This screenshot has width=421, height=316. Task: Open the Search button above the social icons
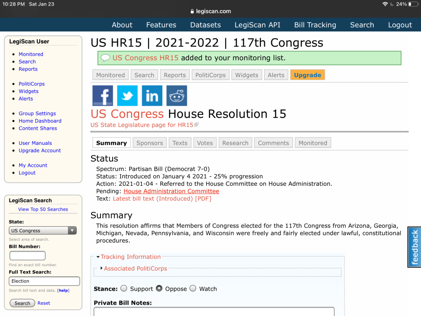point(144,75)
